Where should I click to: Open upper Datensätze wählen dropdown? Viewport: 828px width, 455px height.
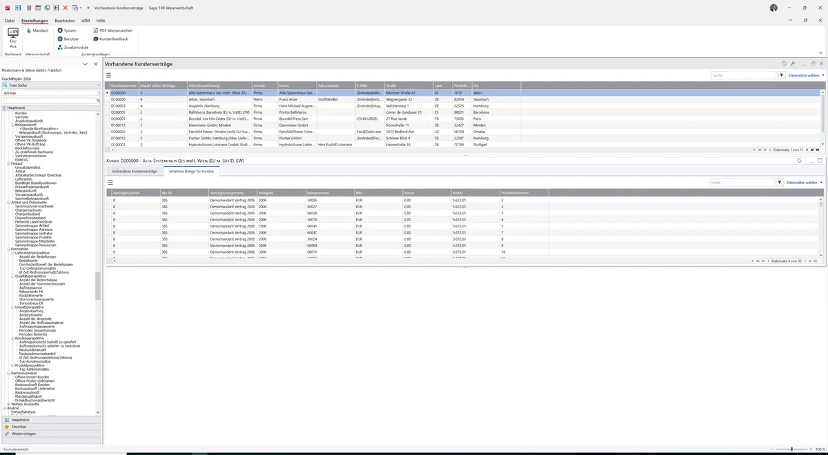(805, 75)
